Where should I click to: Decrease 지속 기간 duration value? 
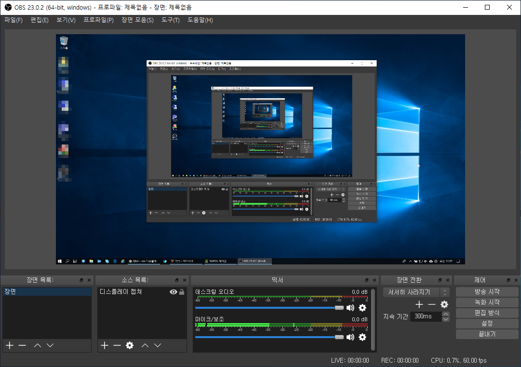[x=446, y=319]
